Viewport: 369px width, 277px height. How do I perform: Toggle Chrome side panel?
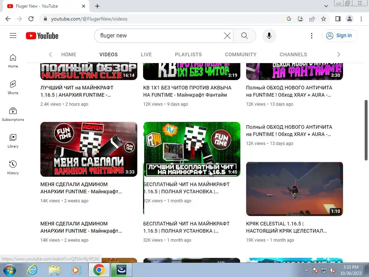[x=338, y=19]
